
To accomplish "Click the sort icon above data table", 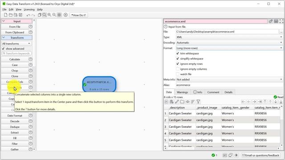I will point(193,102).
